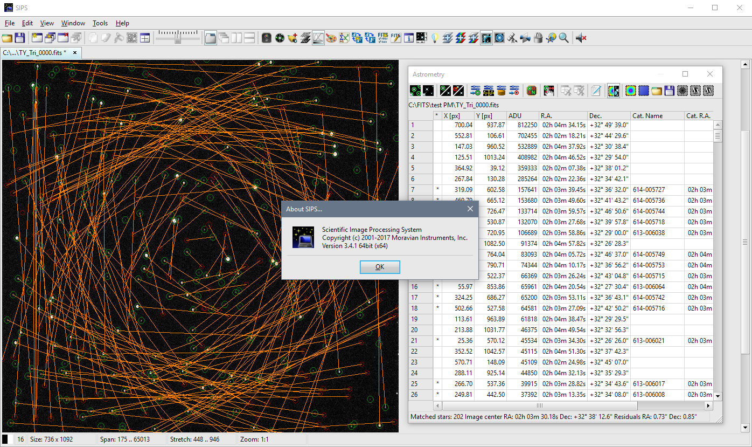Click the color palette icon
The width and height of the screenshot is (752, 447).
click(x=331, y=38)
